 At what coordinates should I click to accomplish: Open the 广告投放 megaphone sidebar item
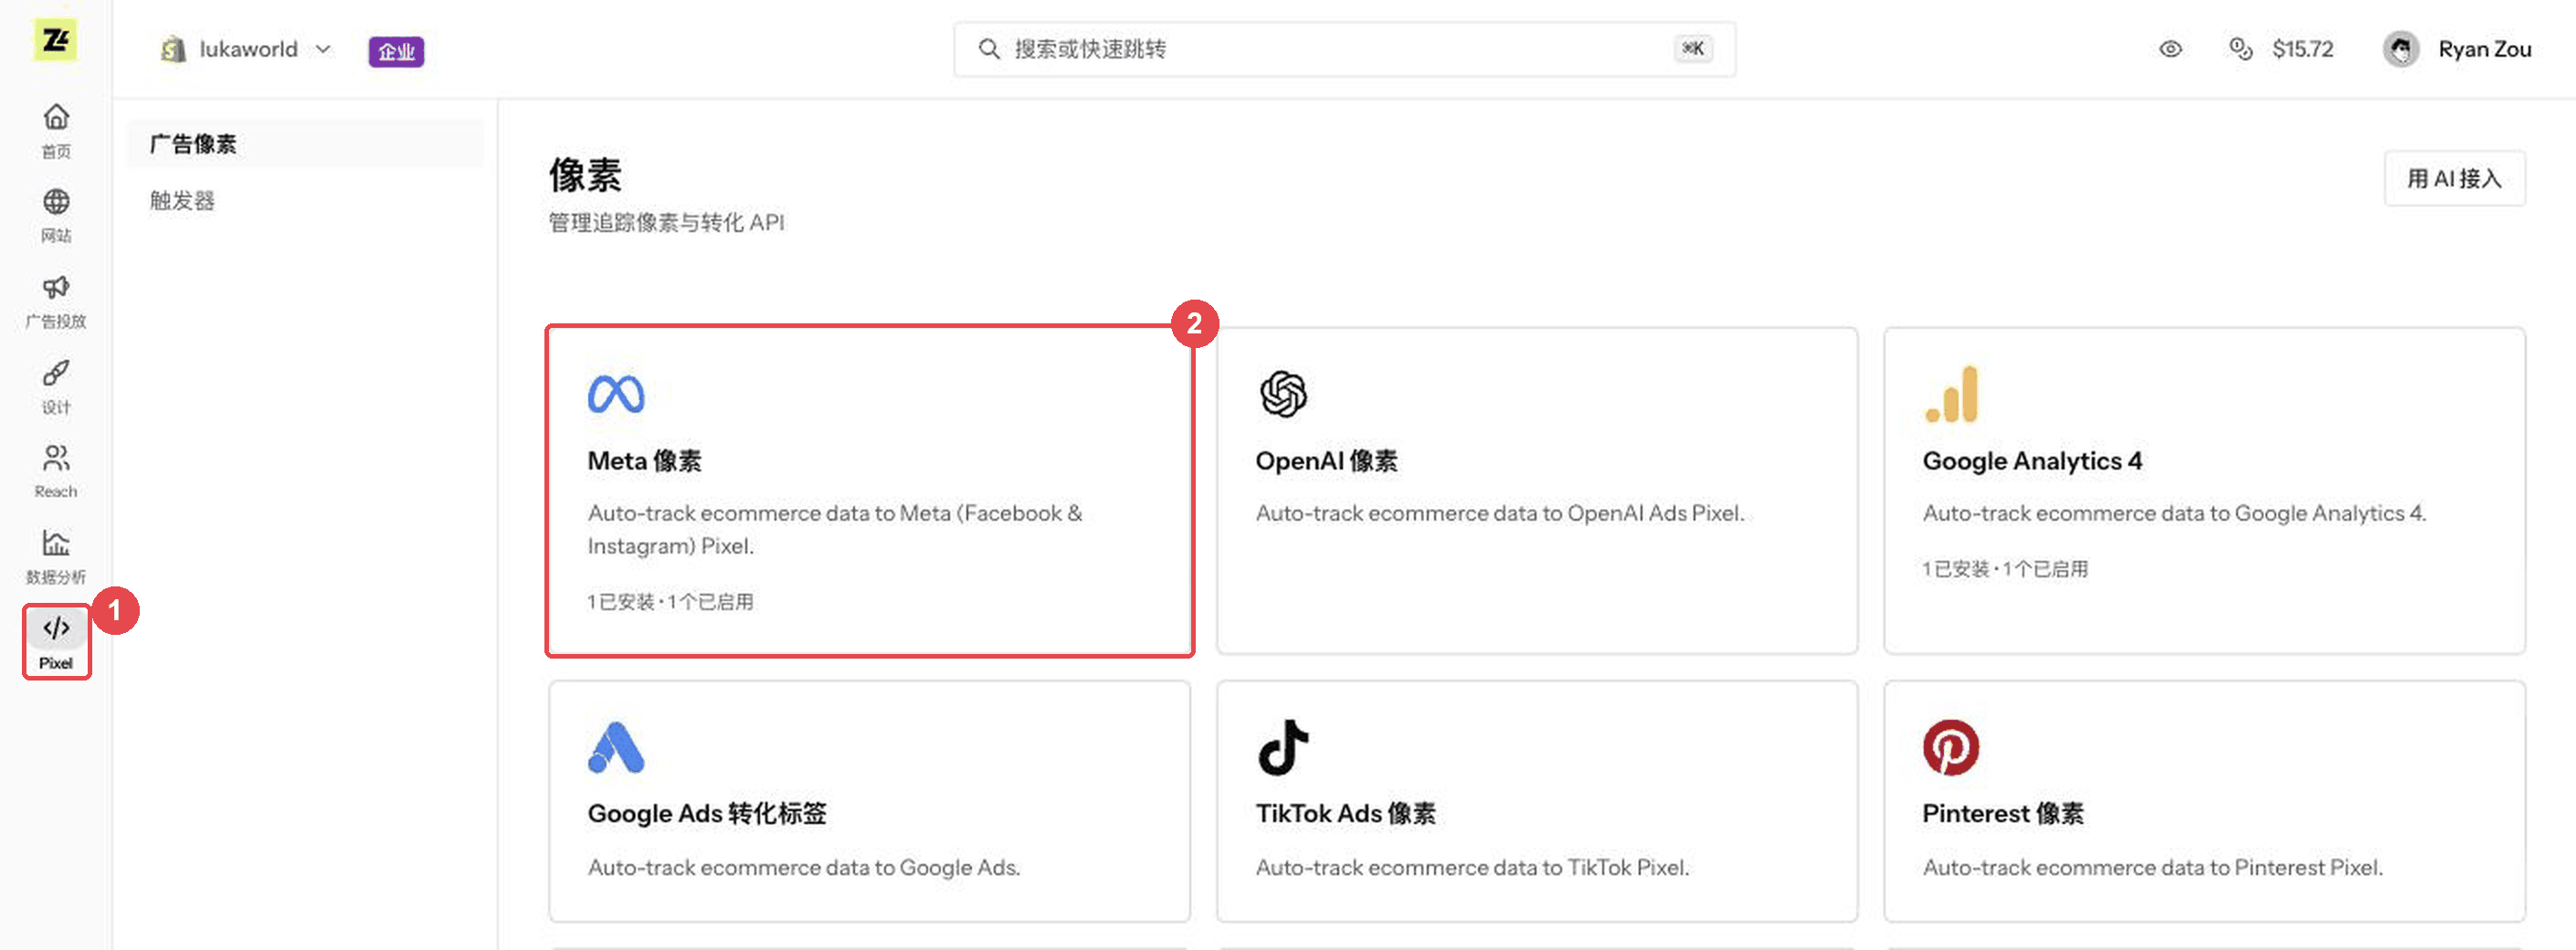[56, 302]
